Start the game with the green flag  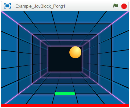pos(115,6)
